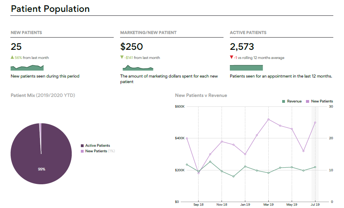Click the green up arrow beside 56%
Screen dimensions: 344x208
(12, 57)
